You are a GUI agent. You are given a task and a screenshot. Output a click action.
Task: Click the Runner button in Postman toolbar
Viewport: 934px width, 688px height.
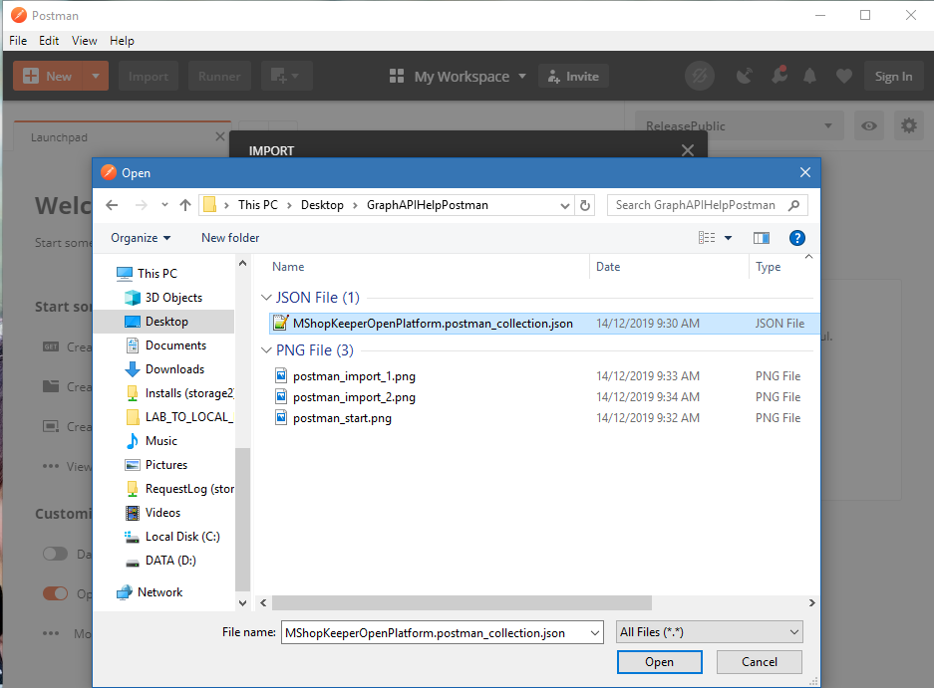click(x=219, y=77)
